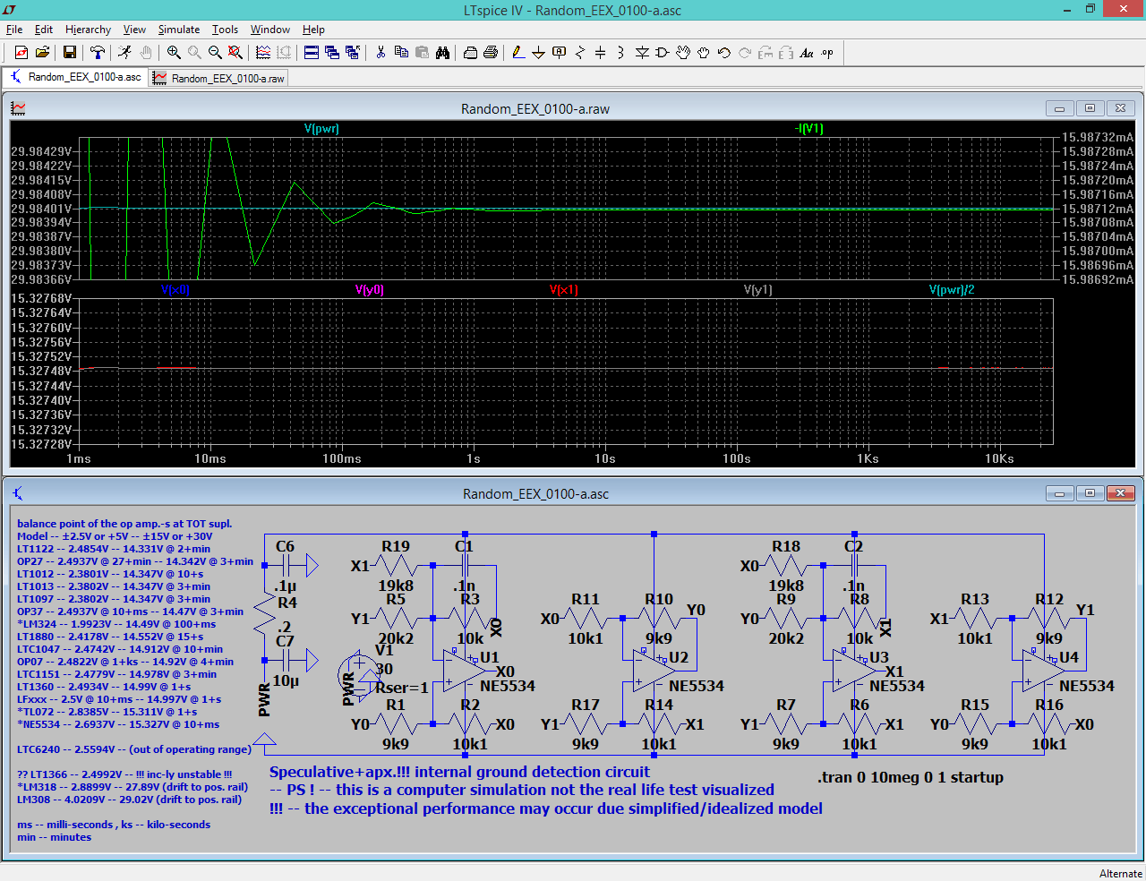The height and width of the screenshot is (881, 1146).
Task: Click the 'Speculative+apx.!!! internal ground detection circuit' comment
Action: pyautogui.click(x=459, y=772)
